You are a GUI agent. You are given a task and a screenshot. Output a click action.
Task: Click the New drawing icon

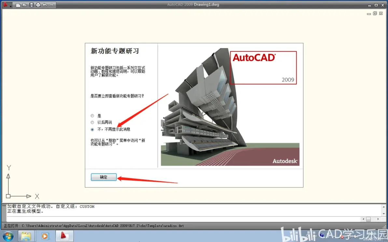pos(18,5)
